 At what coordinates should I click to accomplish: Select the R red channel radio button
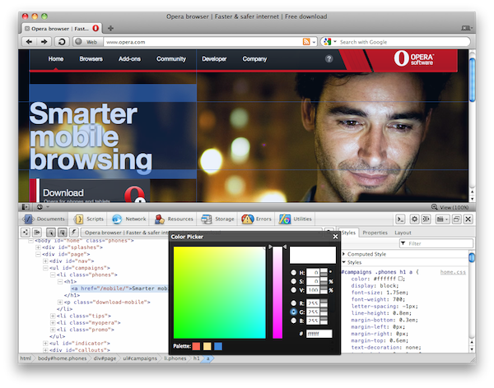294,302
